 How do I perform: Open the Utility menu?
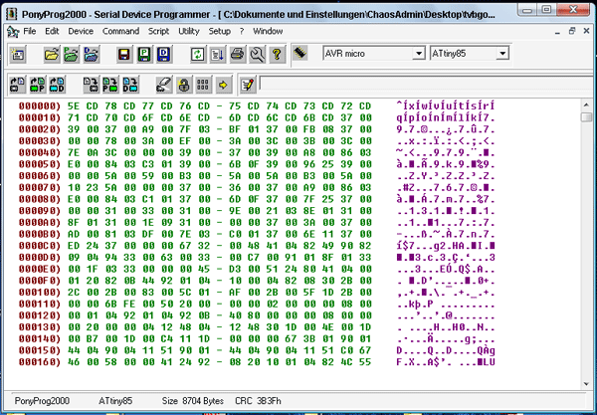(189, 31)
